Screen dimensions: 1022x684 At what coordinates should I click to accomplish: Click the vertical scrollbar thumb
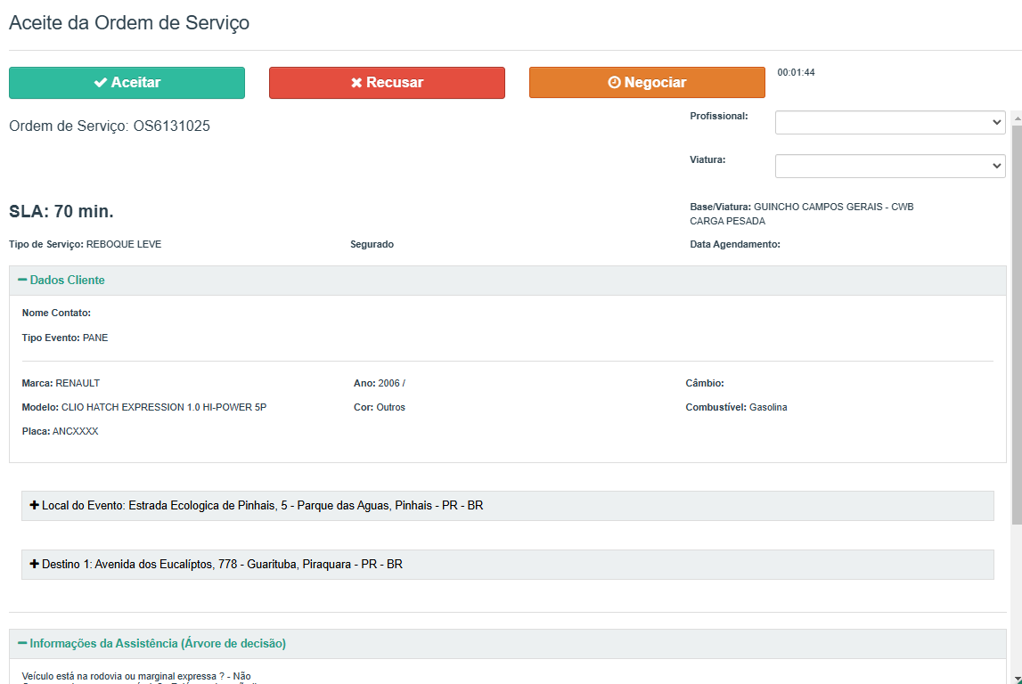(1016, 321)
